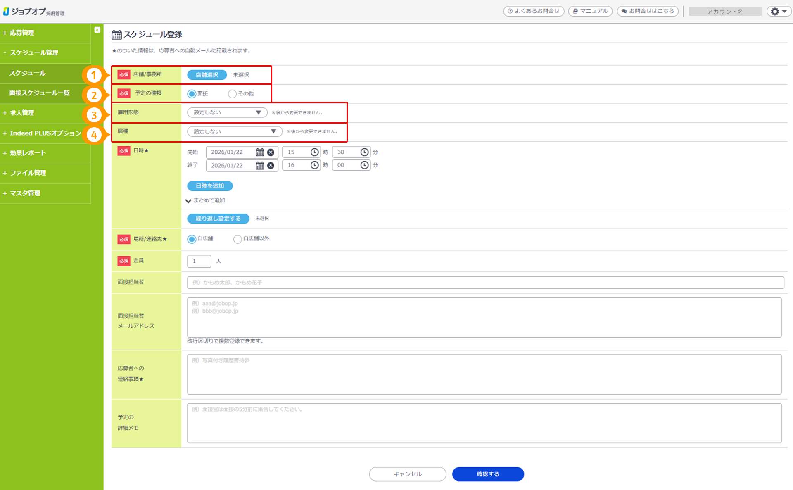Select 面接 schedule type radio
The height and width of the screenshot is (490, 793).
[x=192, y=94]
